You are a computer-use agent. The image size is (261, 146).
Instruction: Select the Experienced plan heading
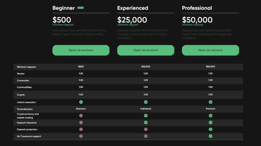click(x=133, y=8)
